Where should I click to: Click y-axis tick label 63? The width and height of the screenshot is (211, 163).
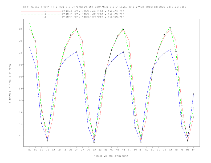pos(20,88)
